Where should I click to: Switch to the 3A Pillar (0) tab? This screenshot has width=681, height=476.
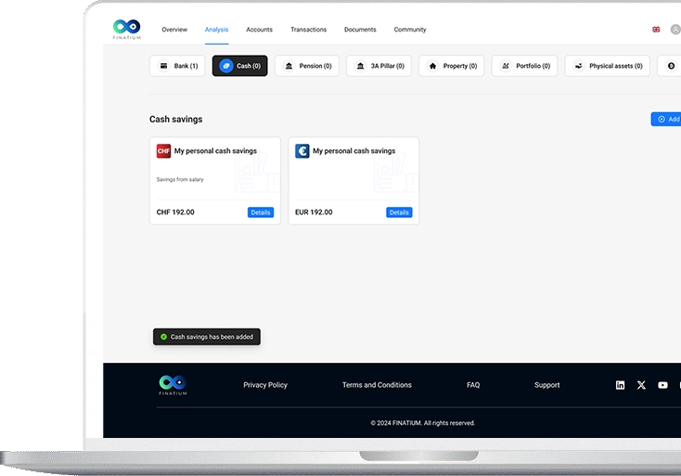pos(379,66)
